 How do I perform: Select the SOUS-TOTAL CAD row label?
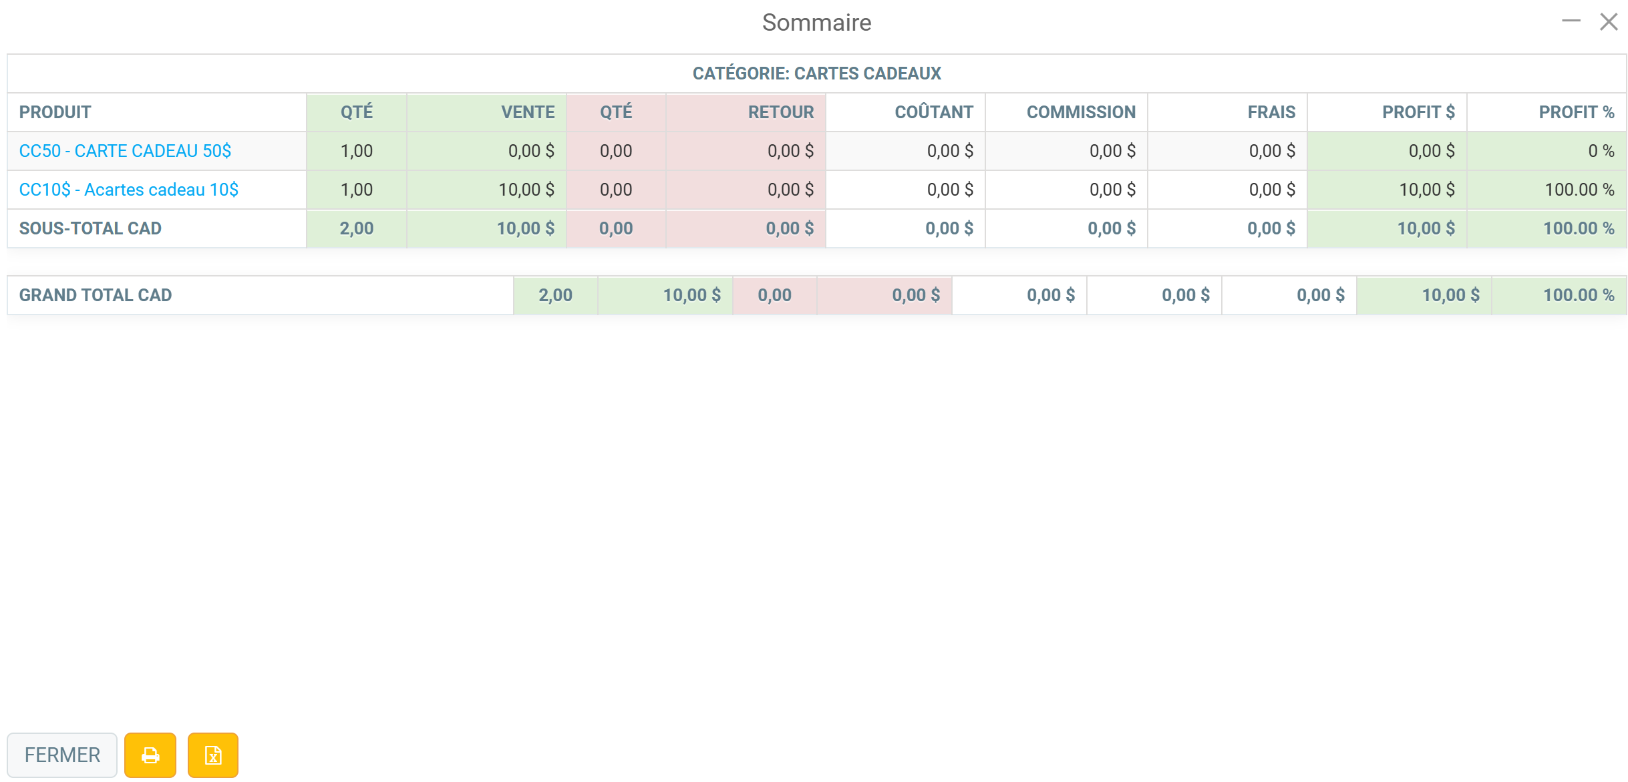[x=90, y=228]
